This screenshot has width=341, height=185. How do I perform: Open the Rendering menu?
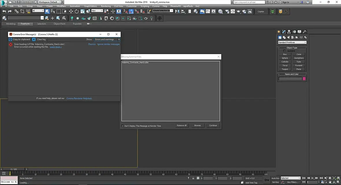(x=106, y=6)
